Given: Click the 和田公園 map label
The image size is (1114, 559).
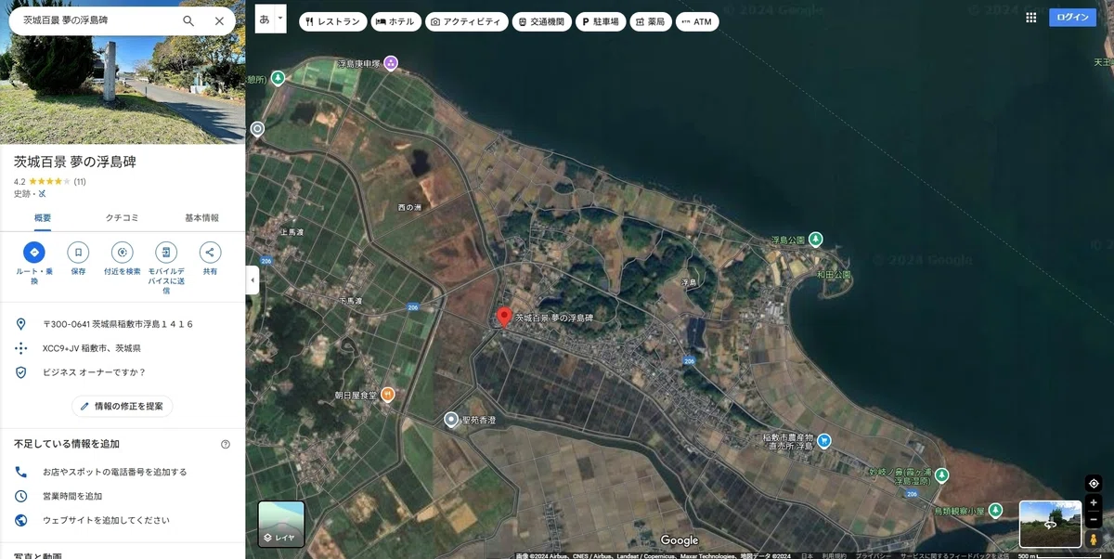Looking at the screenshot, I should point(835,275).
